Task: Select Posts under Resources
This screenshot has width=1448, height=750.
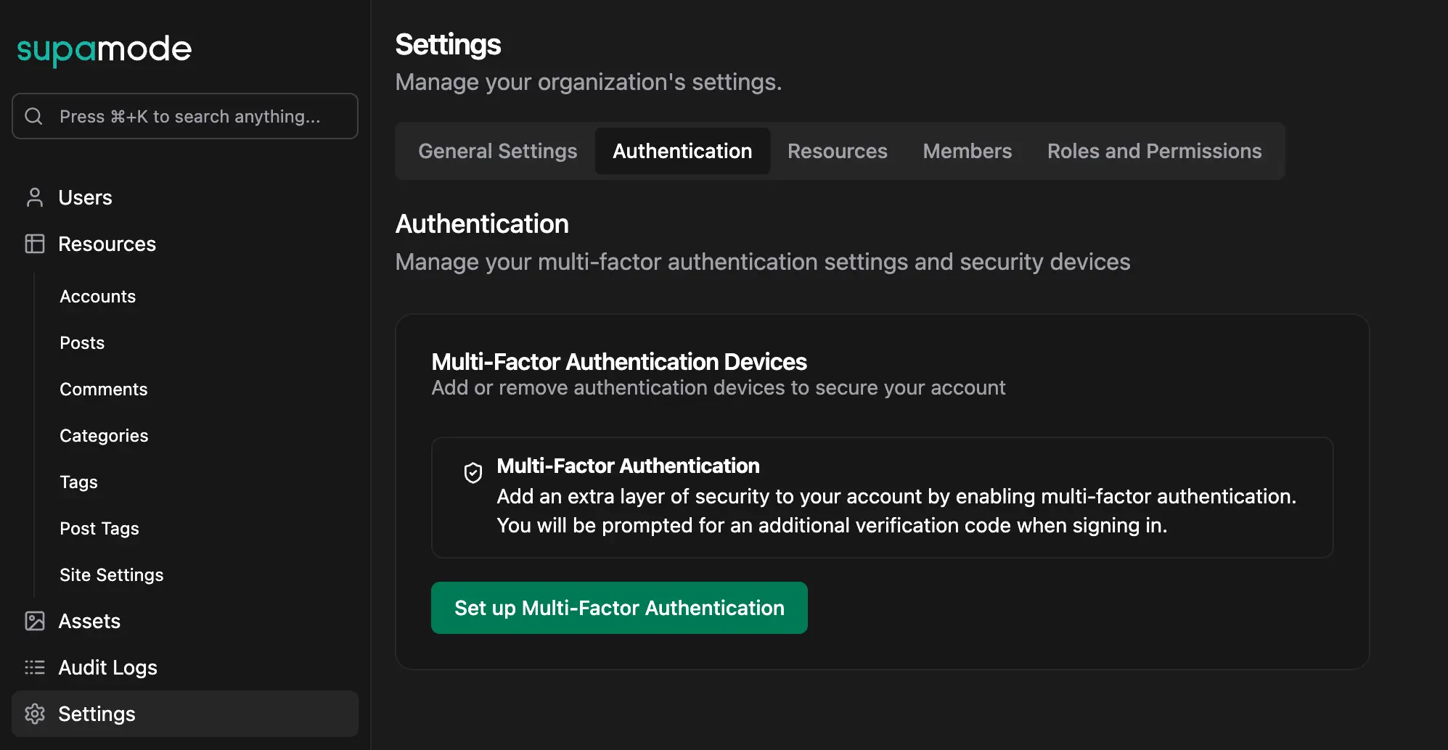Action: click(81, 342)
